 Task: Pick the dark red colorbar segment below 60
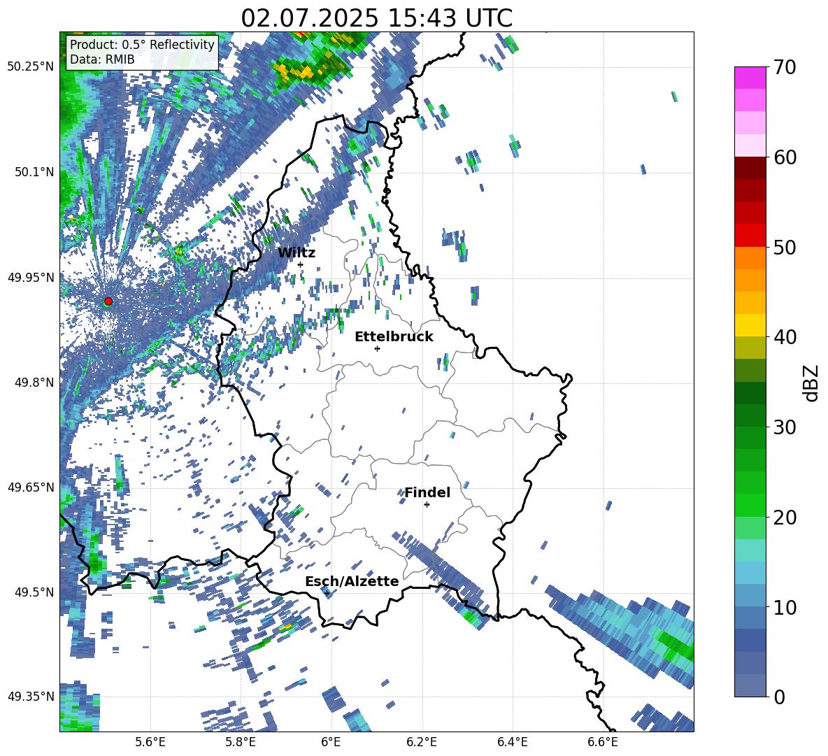750,168
